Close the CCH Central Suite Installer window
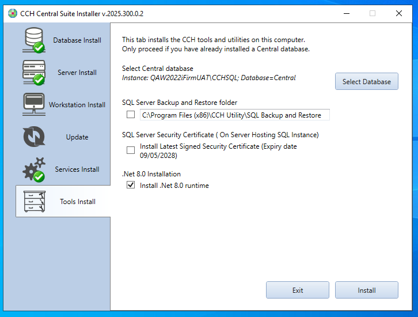 399,13
